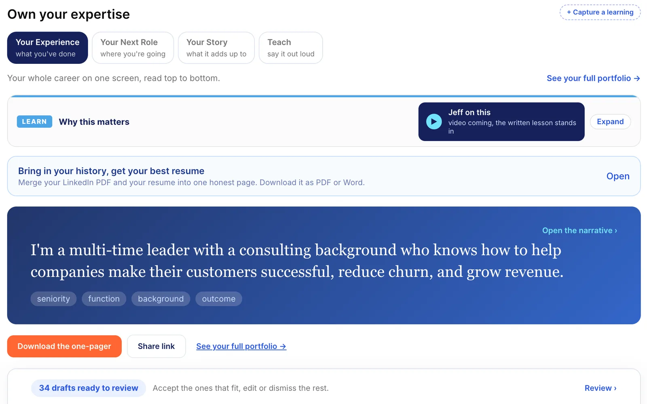Select the function tag
This screenshot has height=404, width=647.
[104, 299]
